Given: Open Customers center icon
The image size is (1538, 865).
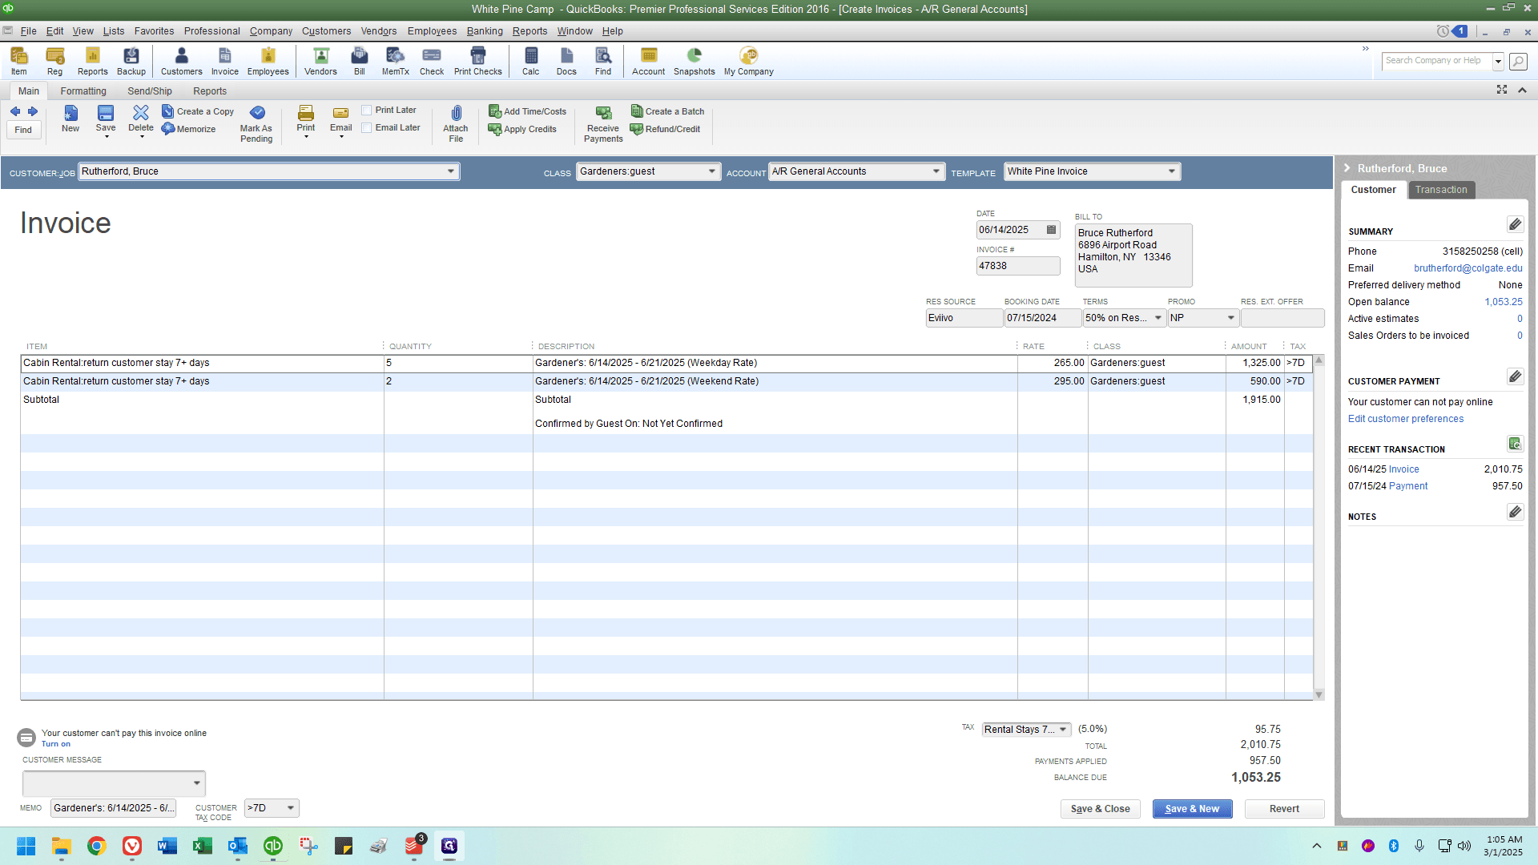Looking at the screenshot, I should coord(182,61).
